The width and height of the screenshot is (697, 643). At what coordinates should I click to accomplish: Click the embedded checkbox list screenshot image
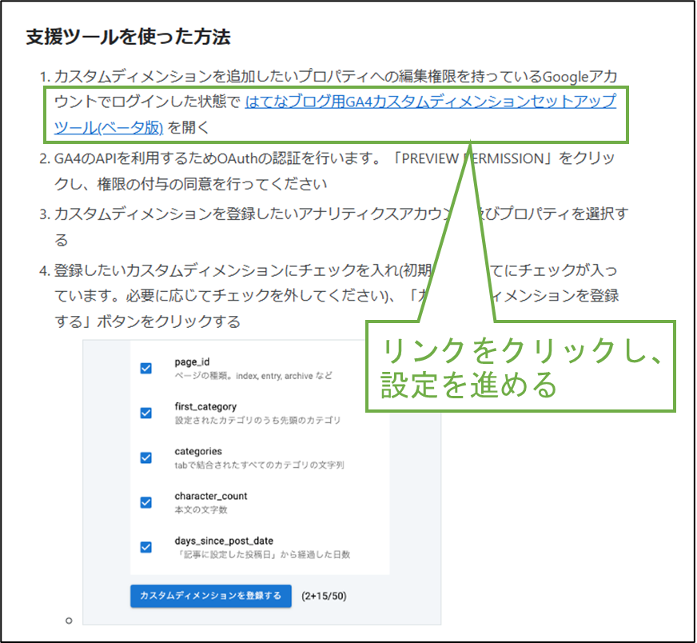click(262, 482)
